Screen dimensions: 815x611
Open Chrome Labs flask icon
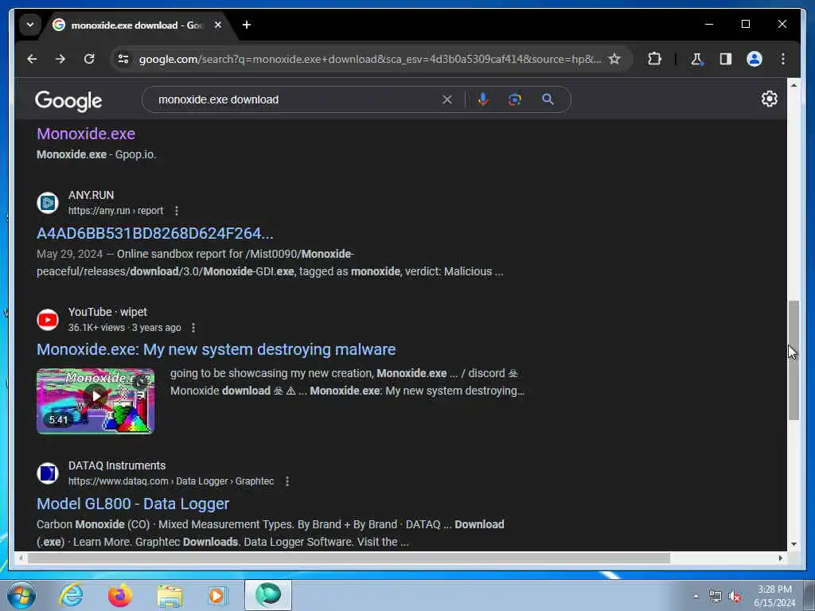click(697, 59)
